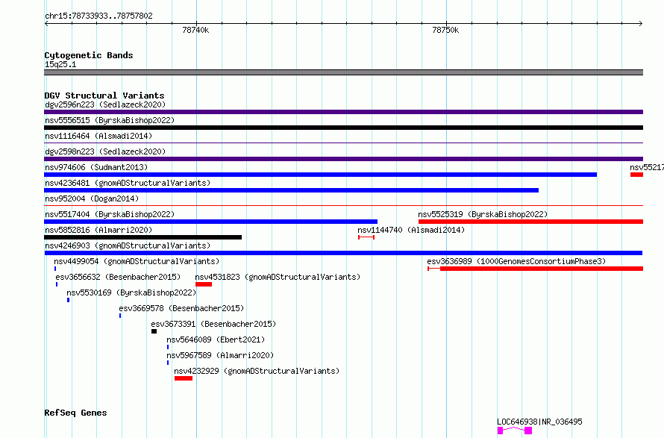Image resolution: width=664 pixels, height=438 pixels.
Task: Click the gray 15q25.1 cytogenetic band bar
Action: coord(343,72)
